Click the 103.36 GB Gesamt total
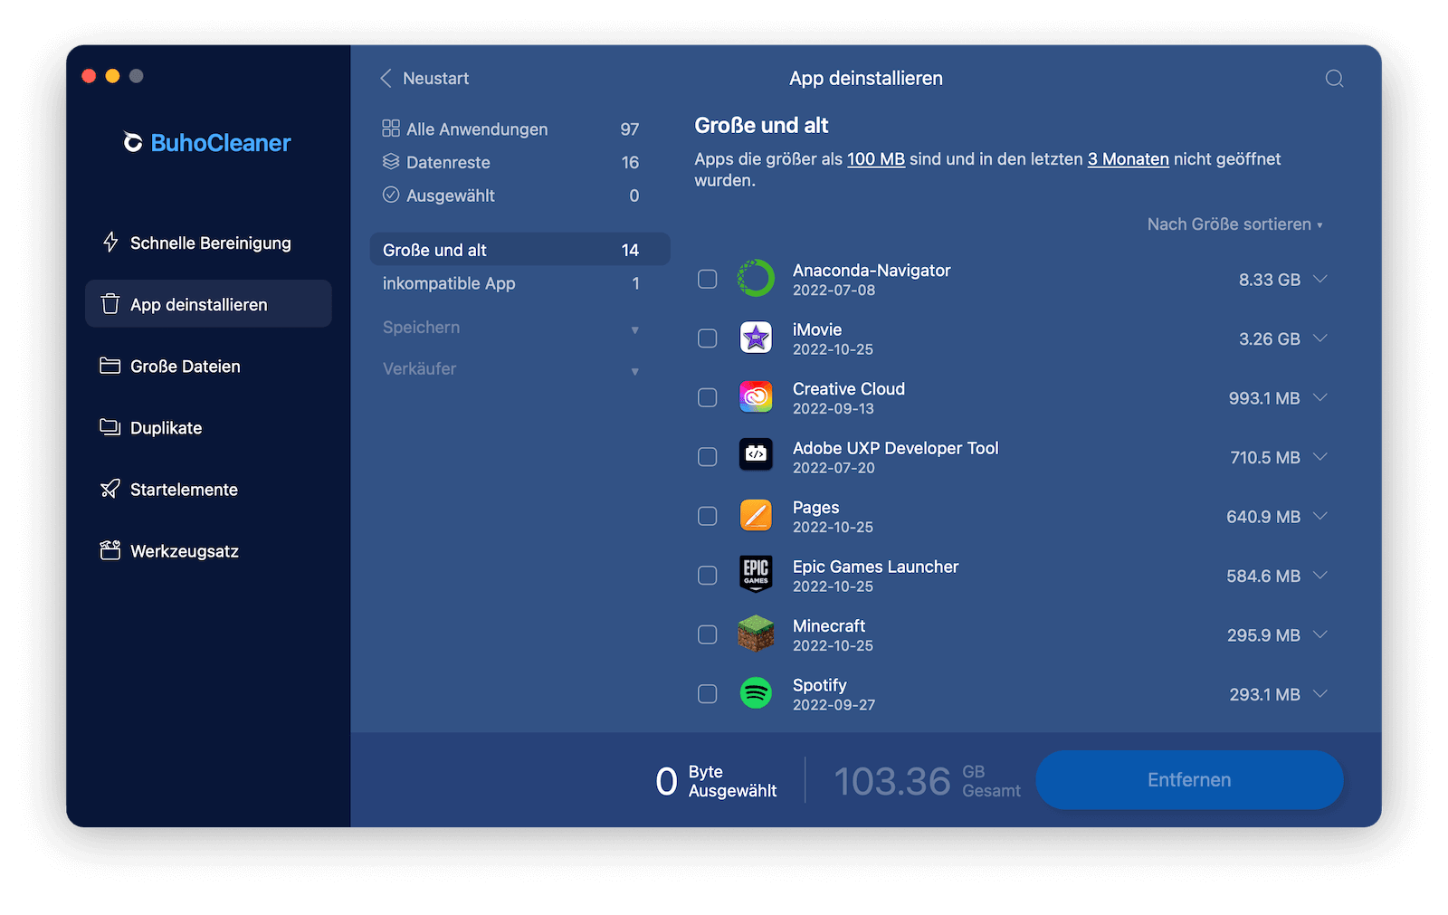This screenshot has width=1448, height=915. (x=927, y=781)
